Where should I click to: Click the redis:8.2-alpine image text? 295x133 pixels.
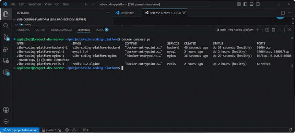tap(86, 64)
